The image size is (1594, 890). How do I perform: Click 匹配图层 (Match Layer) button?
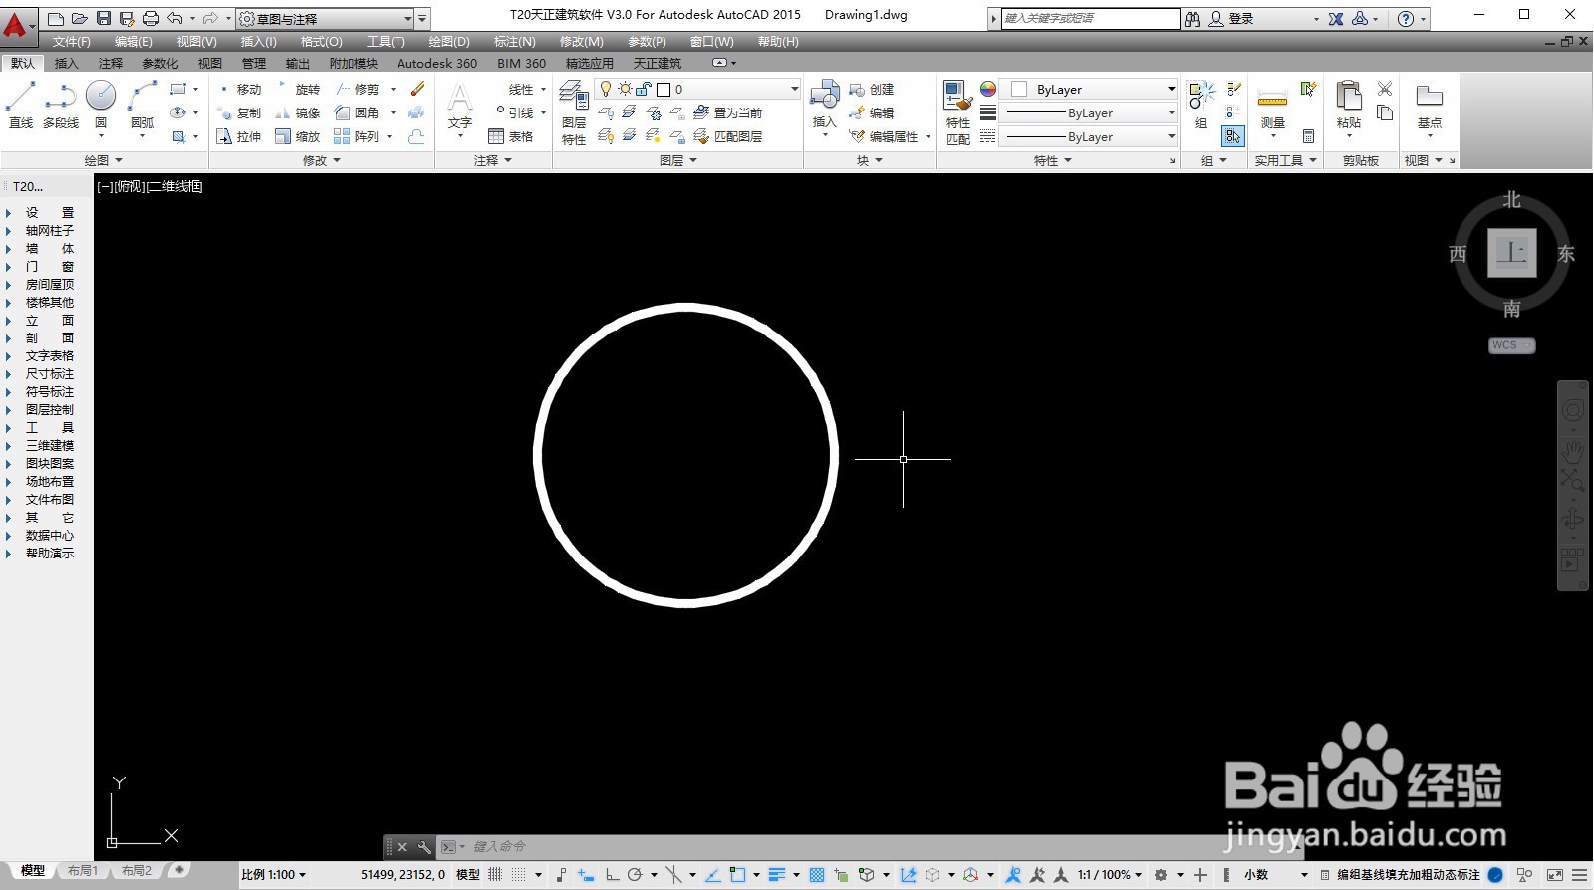728,136
